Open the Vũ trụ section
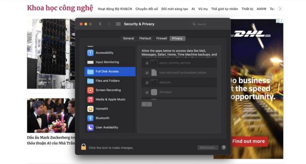306x164 pixels. coord(203,9)
